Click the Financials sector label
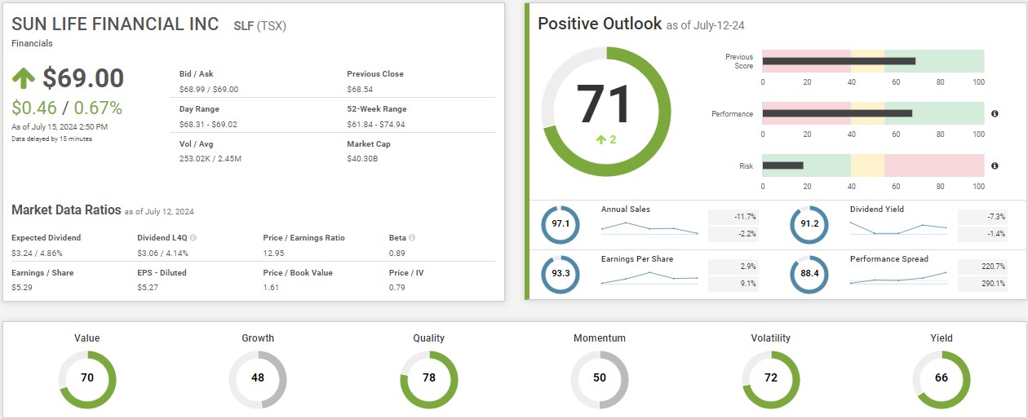The height and width of the screenshot is (419, 1028). click(x=32, y=43)
